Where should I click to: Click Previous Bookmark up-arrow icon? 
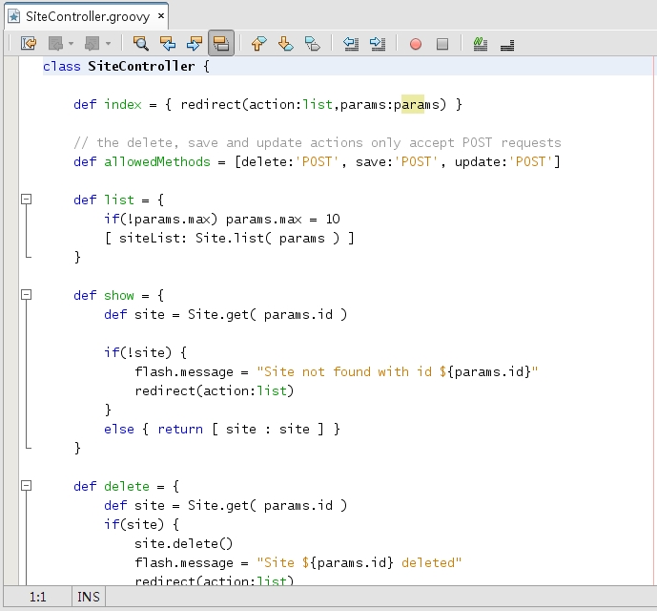[259, 43]
